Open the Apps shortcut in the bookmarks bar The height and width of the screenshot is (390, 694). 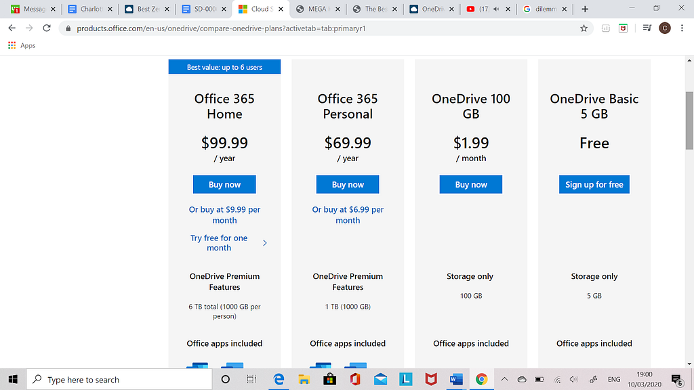point(22,45)
